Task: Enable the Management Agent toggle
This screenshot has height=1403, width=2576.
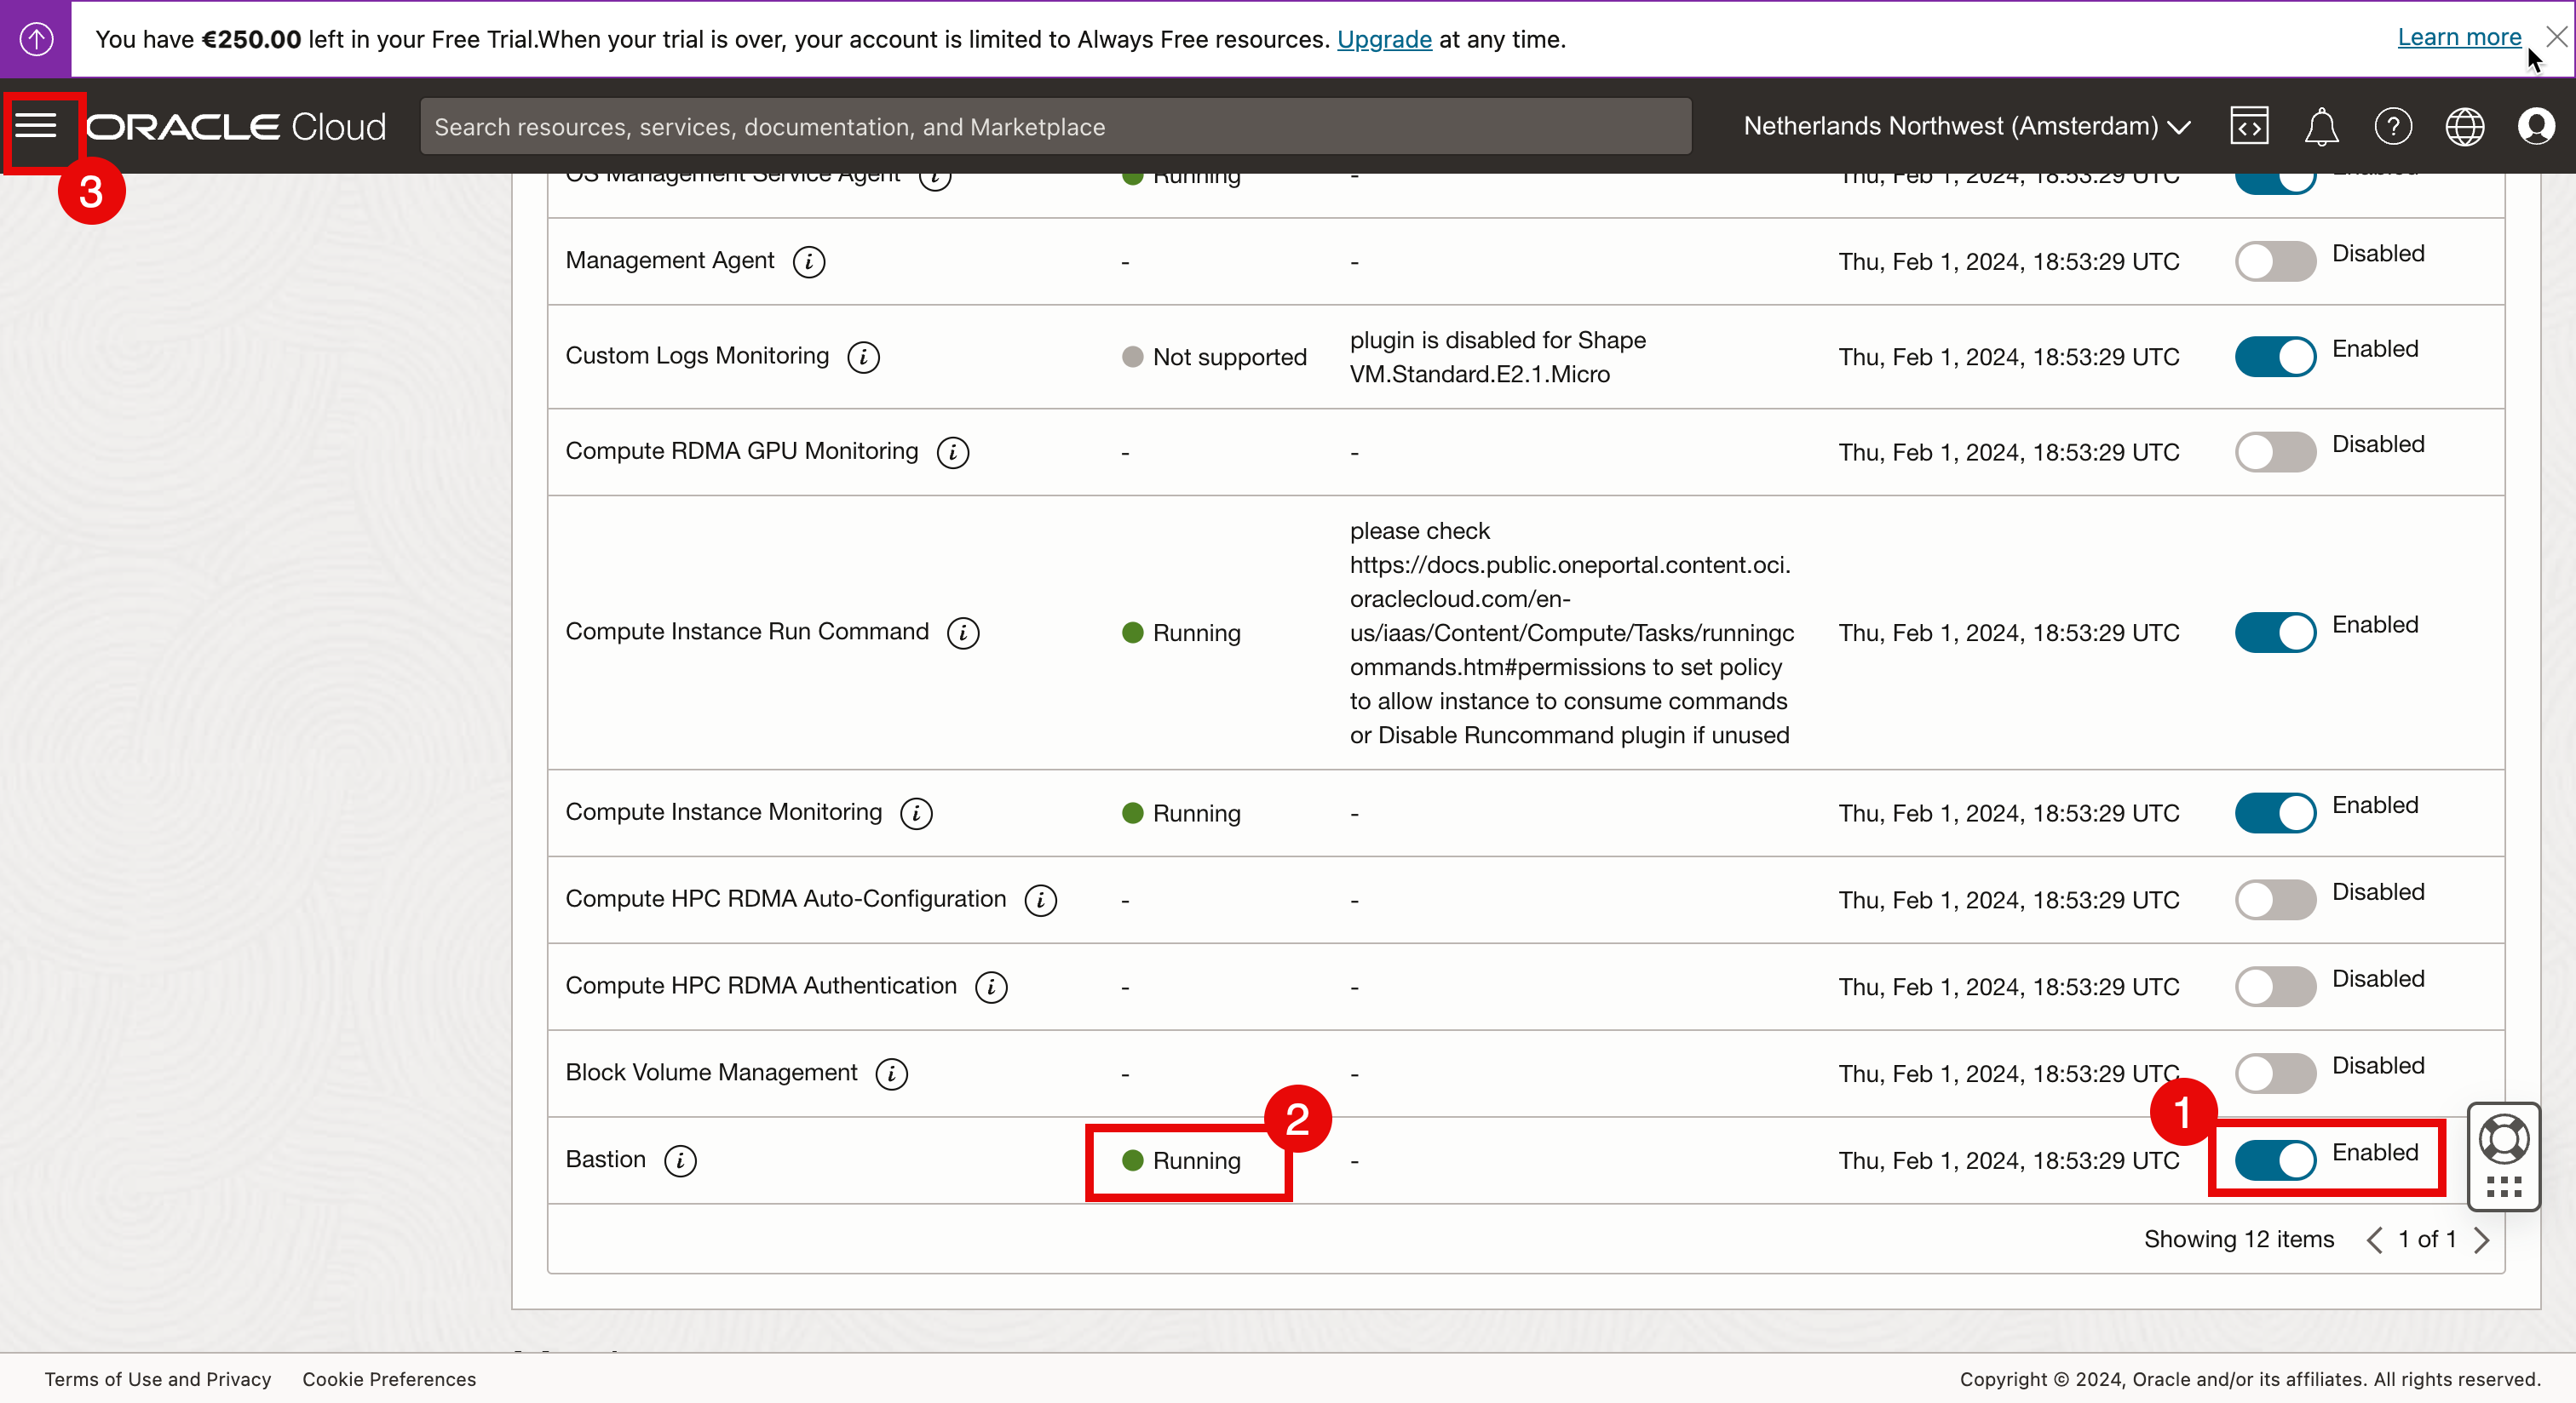Action: click(2275, 262)
